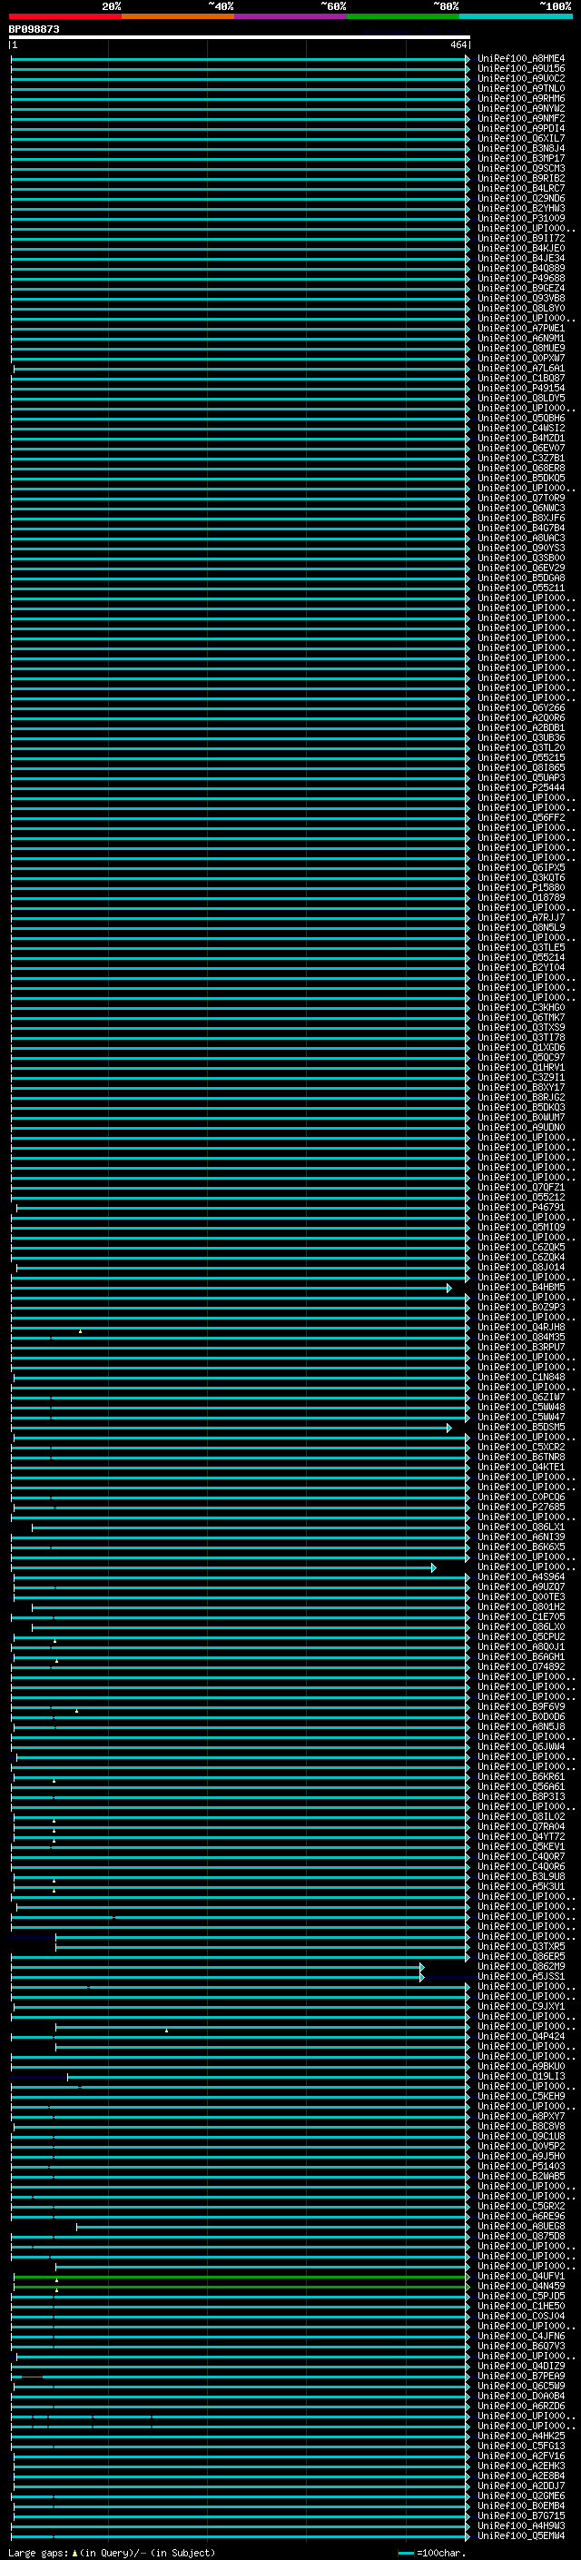Select the UniRef100_O55211 label
The height and width of the screenshot is (2560, 581).
(520, 588)
